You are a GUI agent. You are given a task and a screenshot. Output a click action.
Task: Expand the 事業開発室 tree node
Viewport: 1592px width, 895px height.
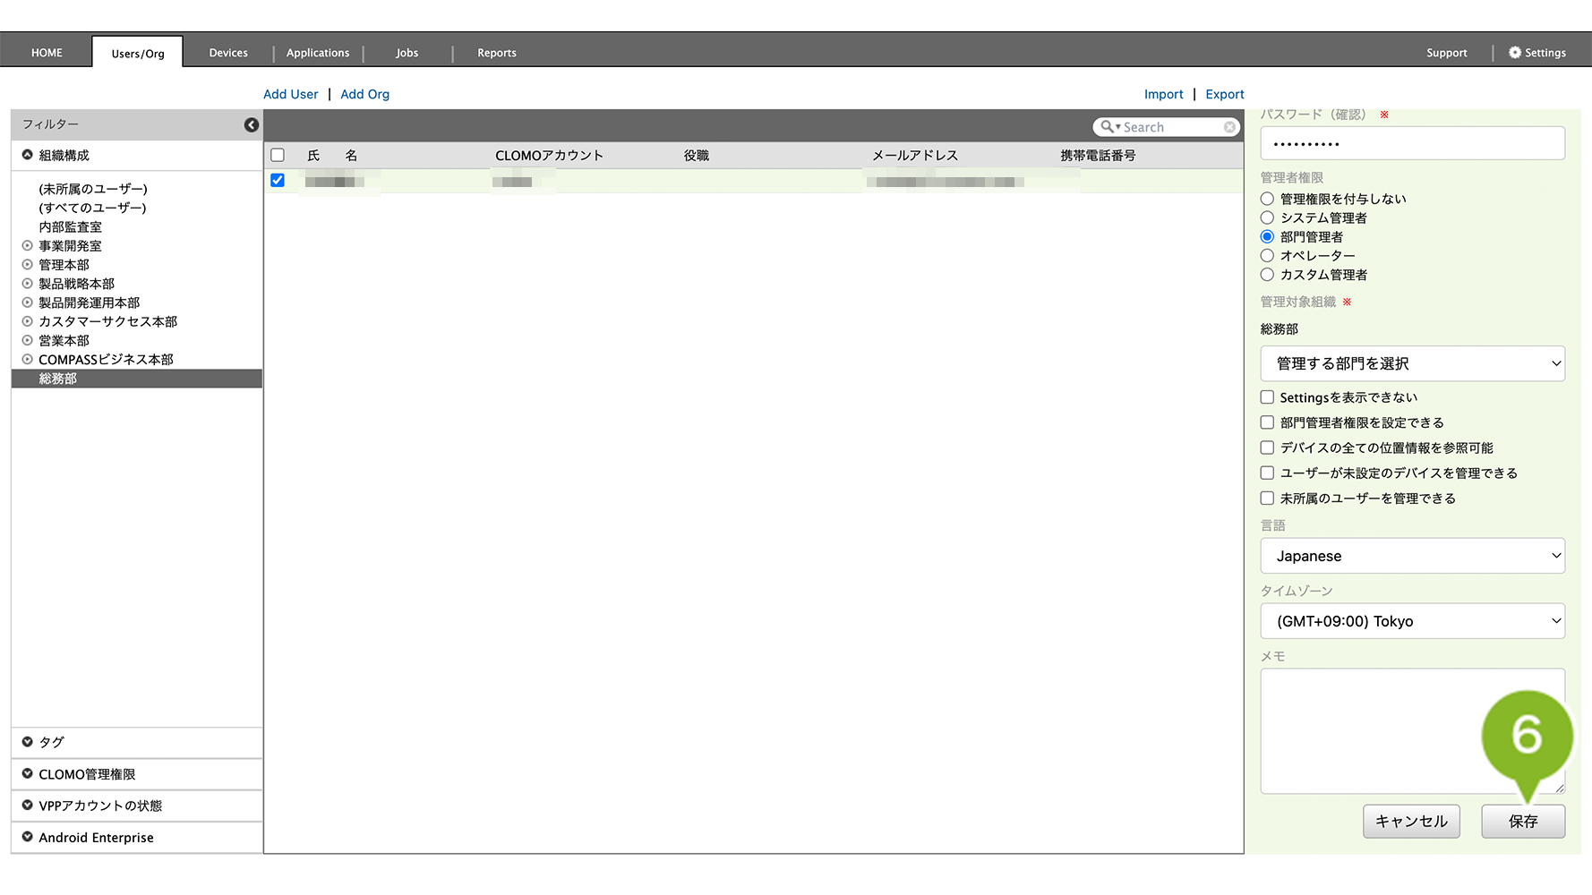coord(28,246)
